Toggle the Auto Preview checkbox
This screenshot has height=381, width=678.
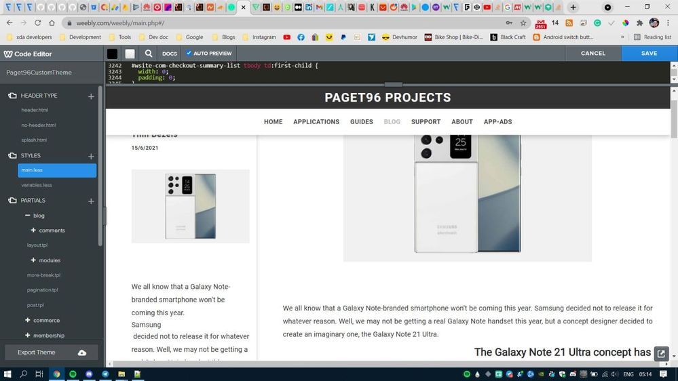point(189,54)
